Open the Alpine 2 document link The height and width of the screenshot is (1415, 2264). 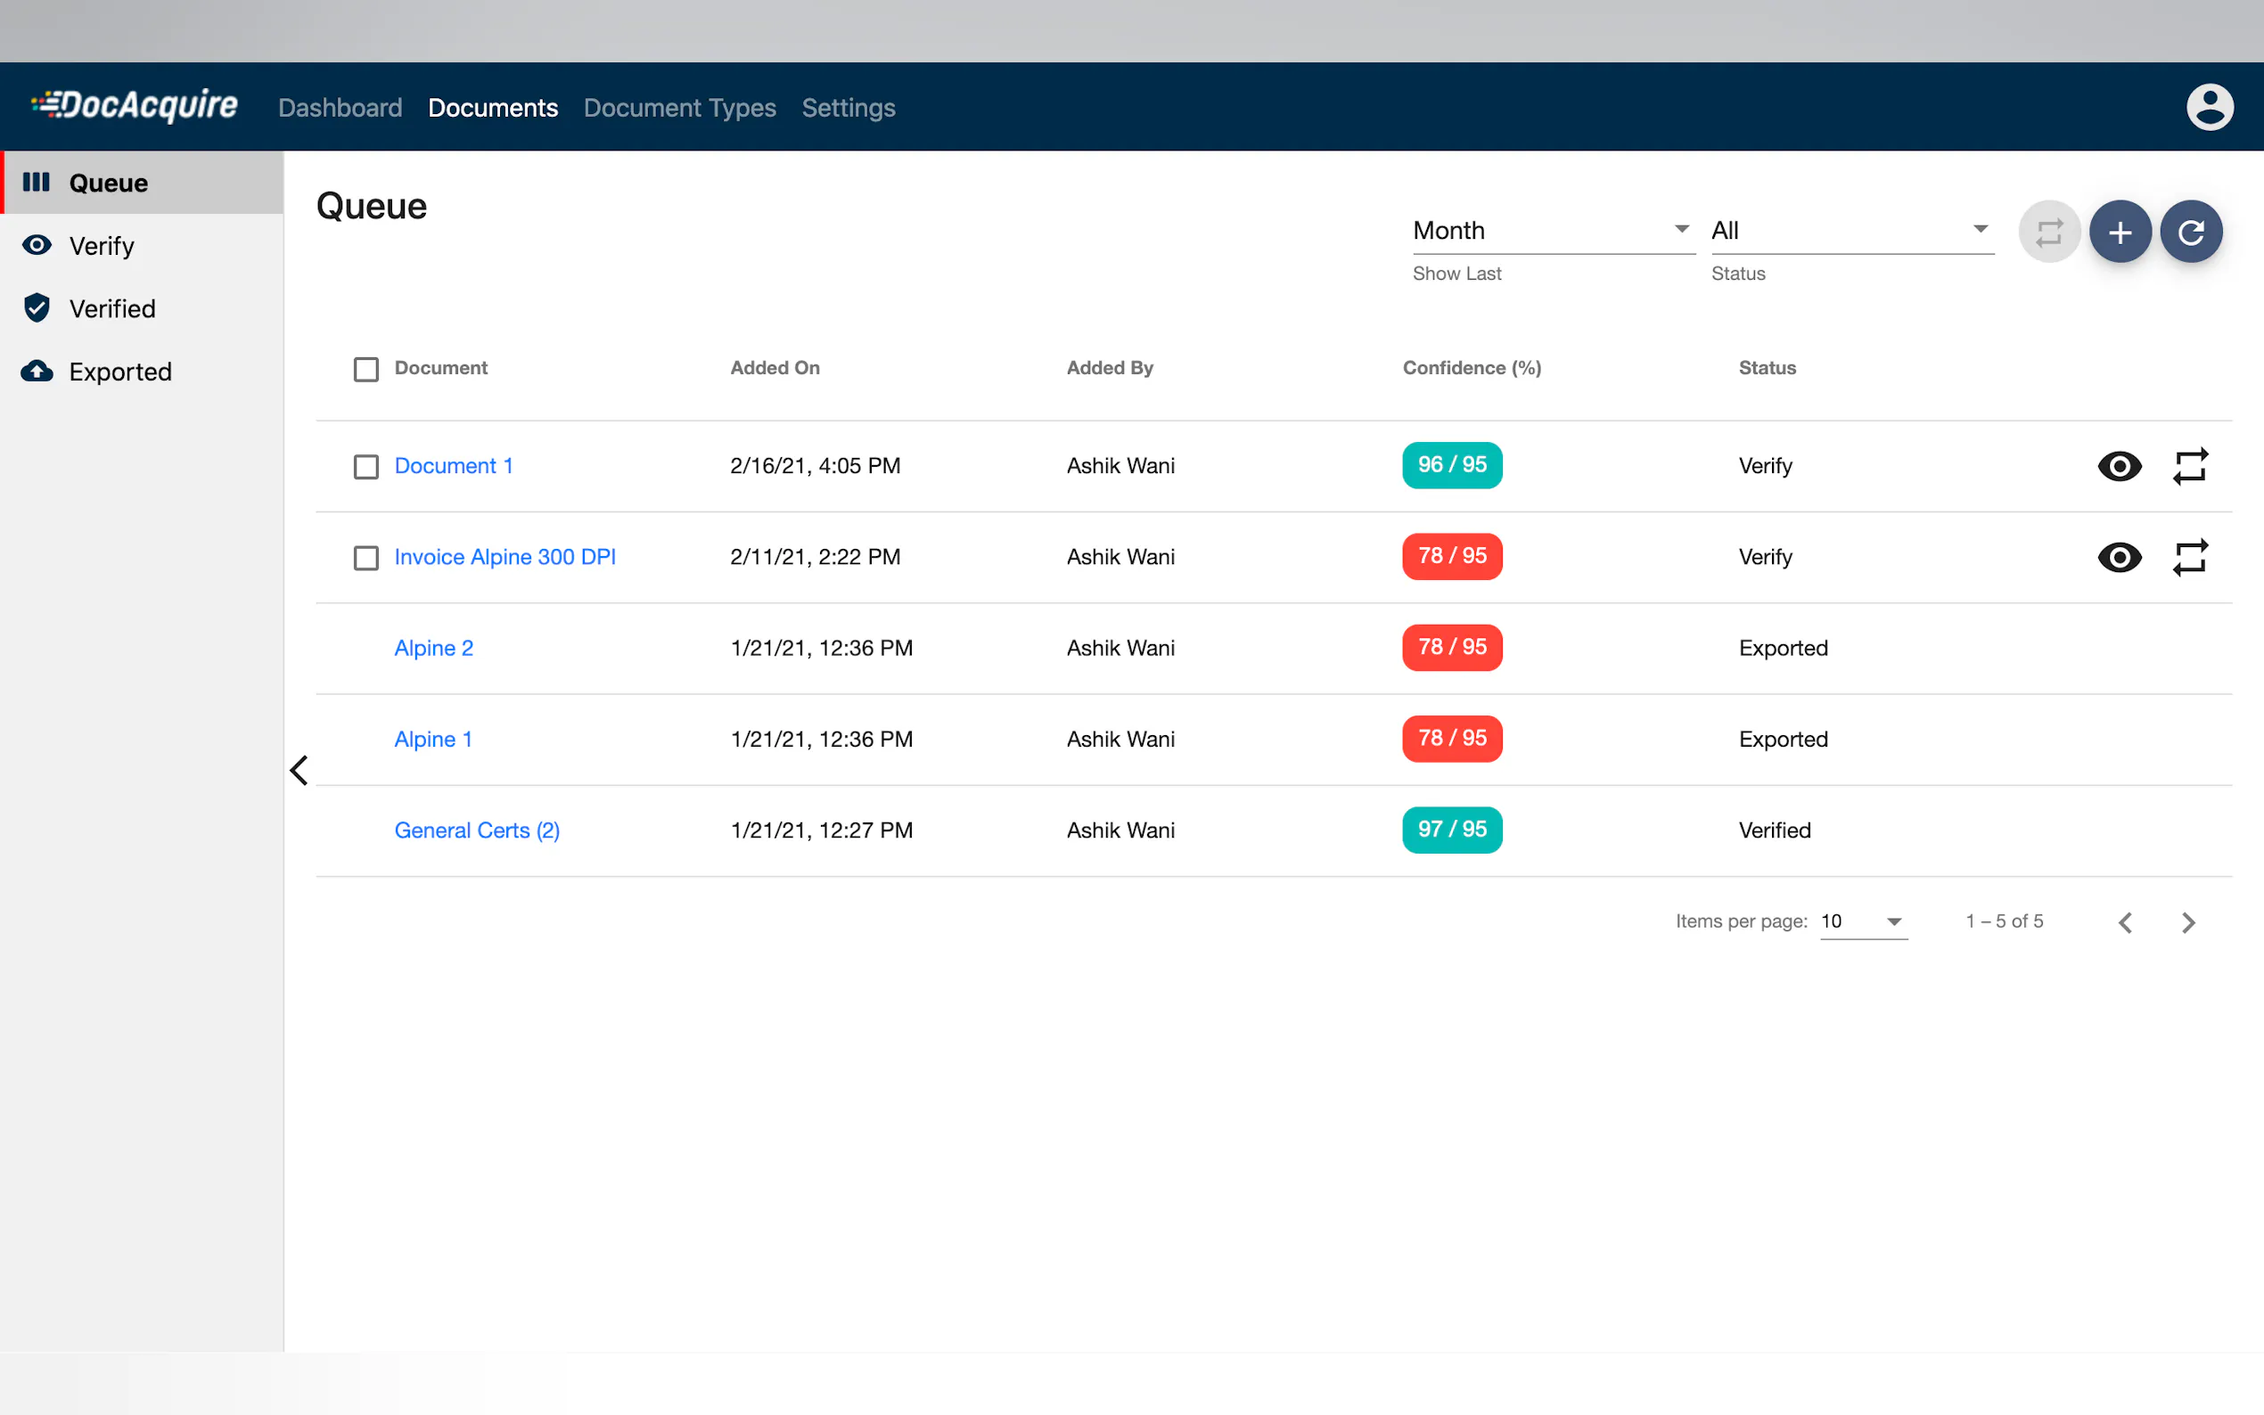pyautogui.click(x=433, y=648)
